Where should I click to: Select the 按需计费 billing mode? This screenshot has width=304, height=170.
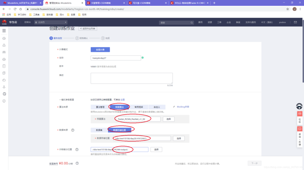point(100,50)
